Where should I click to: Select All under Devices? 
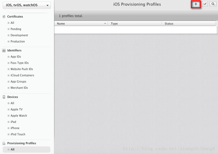tap(12, 103)
